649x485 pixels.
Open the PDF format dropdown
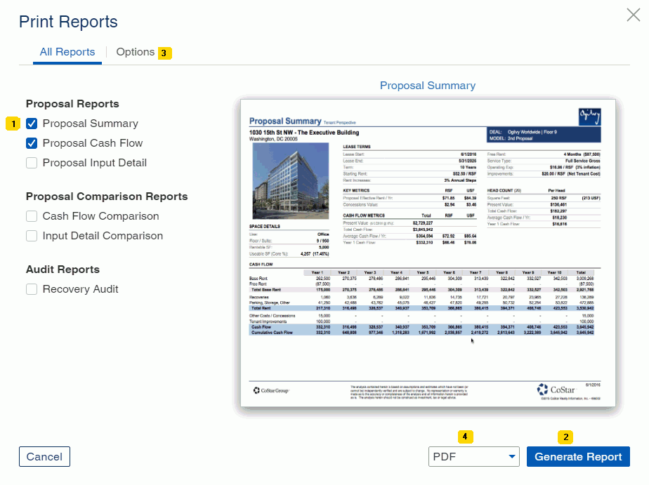click(x=473, y=457)
